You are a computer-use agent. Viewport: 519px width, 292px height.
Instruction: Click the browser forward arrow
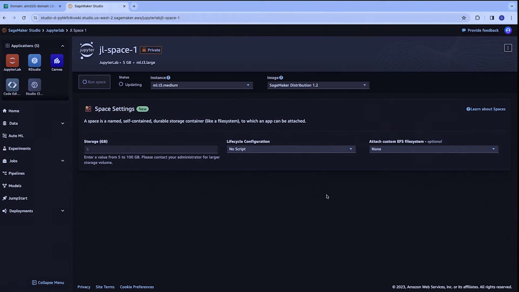(x=14, y=18)
